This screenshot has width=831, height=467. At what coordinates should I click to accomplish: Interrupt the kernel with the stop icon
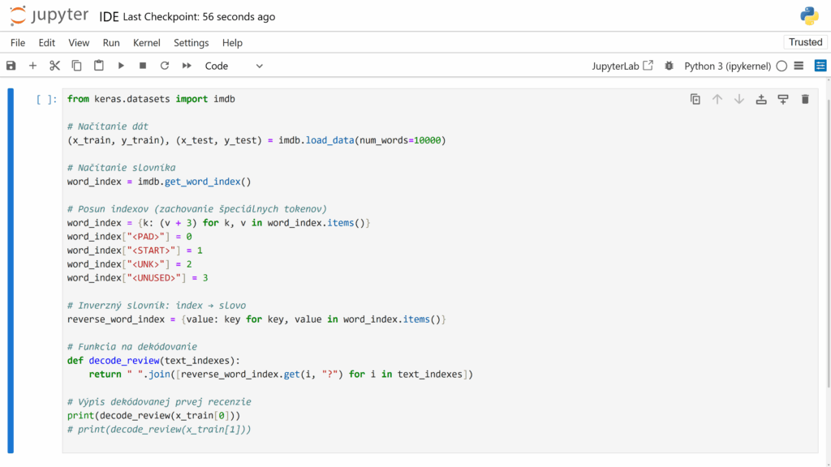click(x=143, y=66)
